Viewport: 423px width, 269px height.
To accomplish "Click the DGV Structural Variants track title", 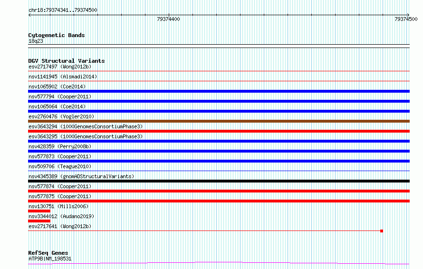I will pyautogui.click(x=67, y=61).
